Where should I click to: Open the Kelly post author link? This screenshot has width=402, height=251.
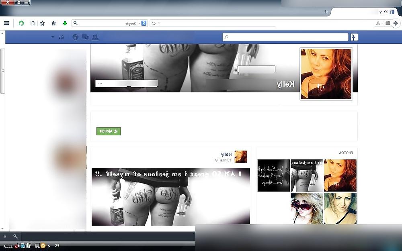tap(226, 154)
